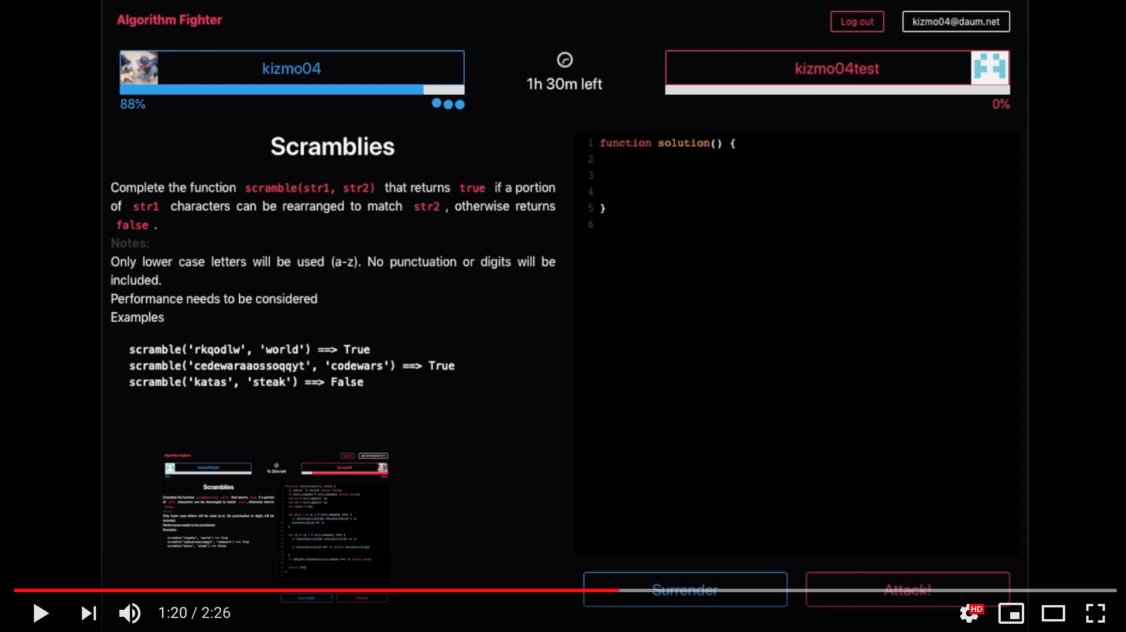1126x632 pixels.
Task: Click the three blue life dots
Action: 448,104
